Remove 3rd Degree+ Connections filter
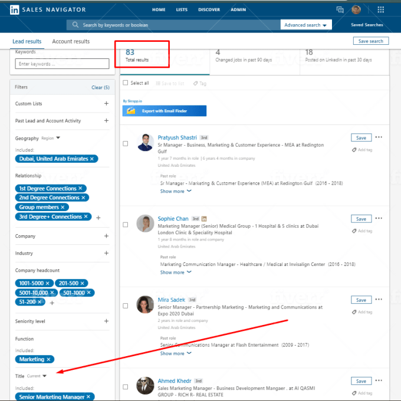Viewport: 401px width, 401px height. point(86,216)
